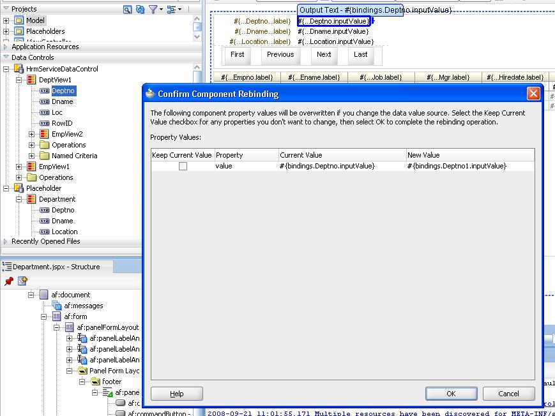Open the working sets dropdown in Projects panel
This screenshot has width=555, height=416.
point(174,9)
